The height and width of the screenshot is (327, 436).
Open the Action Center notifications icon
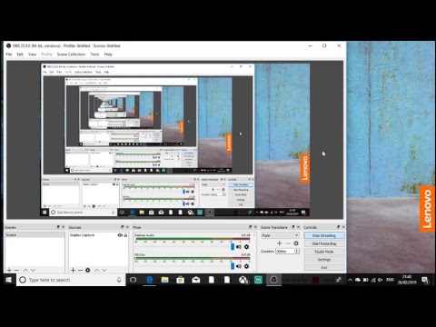[425, 280]
